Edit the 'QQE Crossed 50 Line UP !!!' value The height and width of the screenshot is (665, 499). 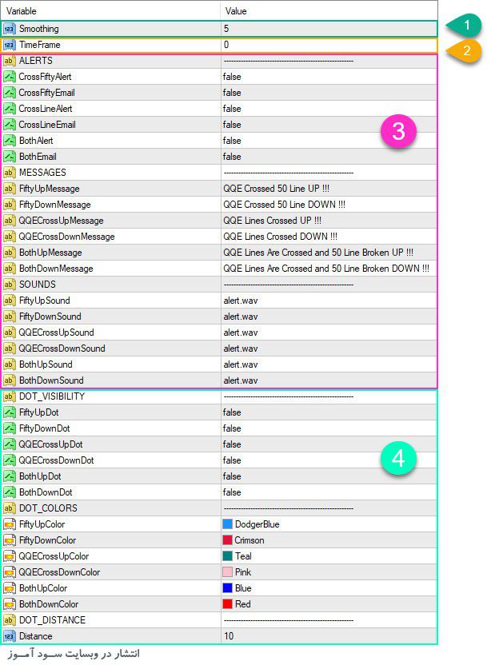[276, 189]
